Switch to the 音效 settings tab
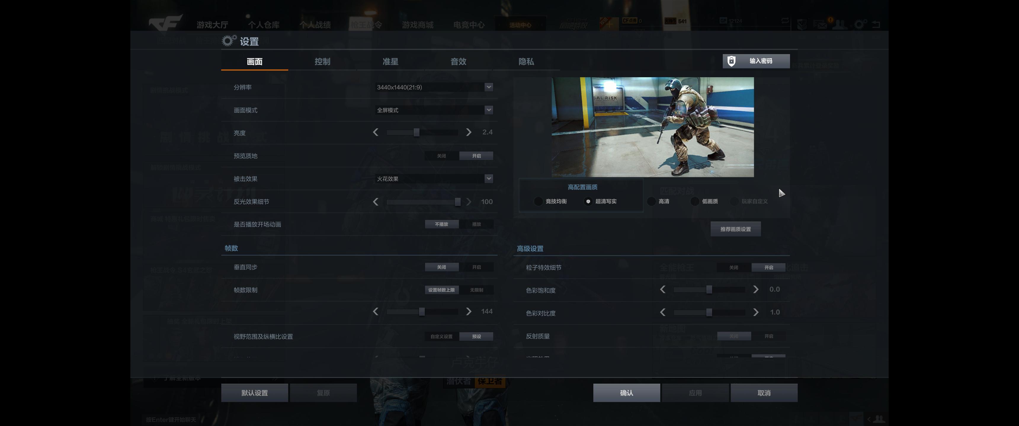The height and width of the screenshot is (426, 1019). click(458, 62)
